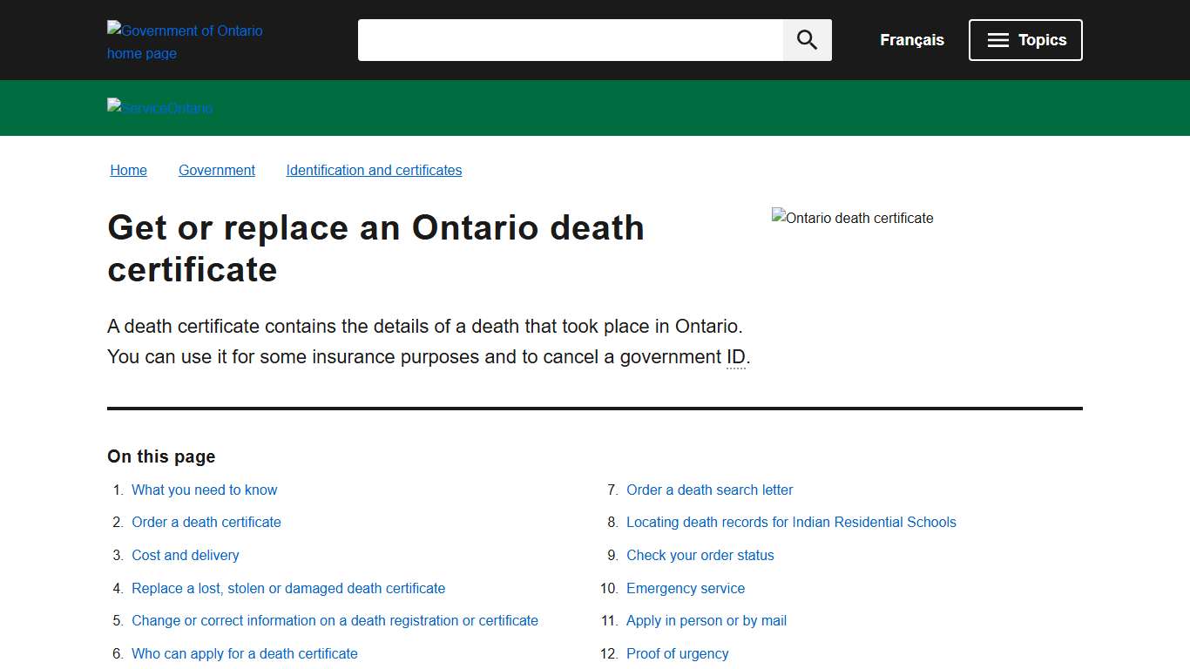The image size is (1190, 669).
Task: Open Replace a lost, stolen or damaged certificate
Action: coord(288,588)
